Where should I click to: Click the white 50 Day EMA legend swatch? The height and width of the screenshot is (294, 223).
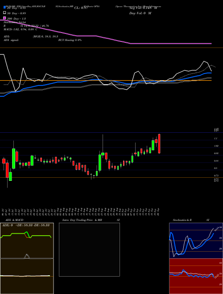pos(5,13)
